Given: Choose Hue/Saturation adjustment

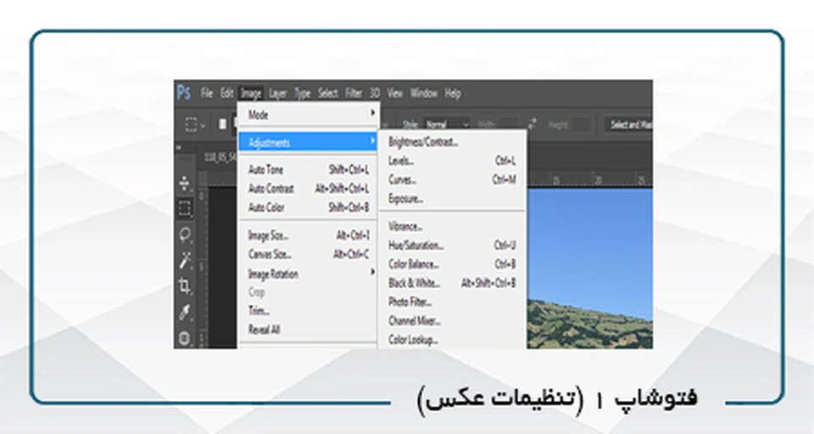Looking at the screenshot, I should coord(415,245).
